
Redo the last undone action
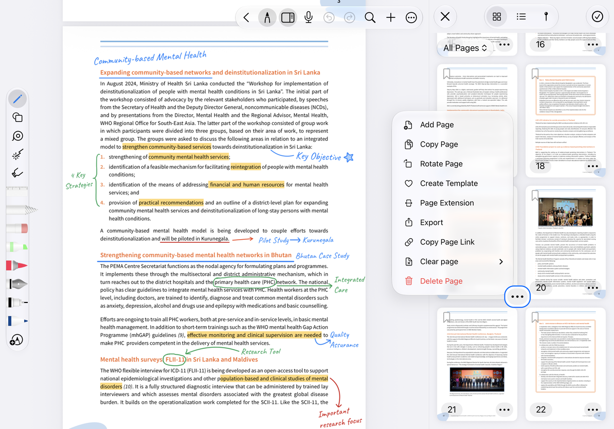click(x=349, y=17)
